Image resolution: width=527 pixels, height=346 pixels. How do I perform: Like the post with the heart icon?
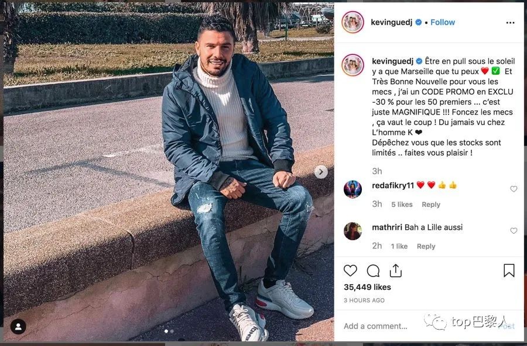[350, 271]
